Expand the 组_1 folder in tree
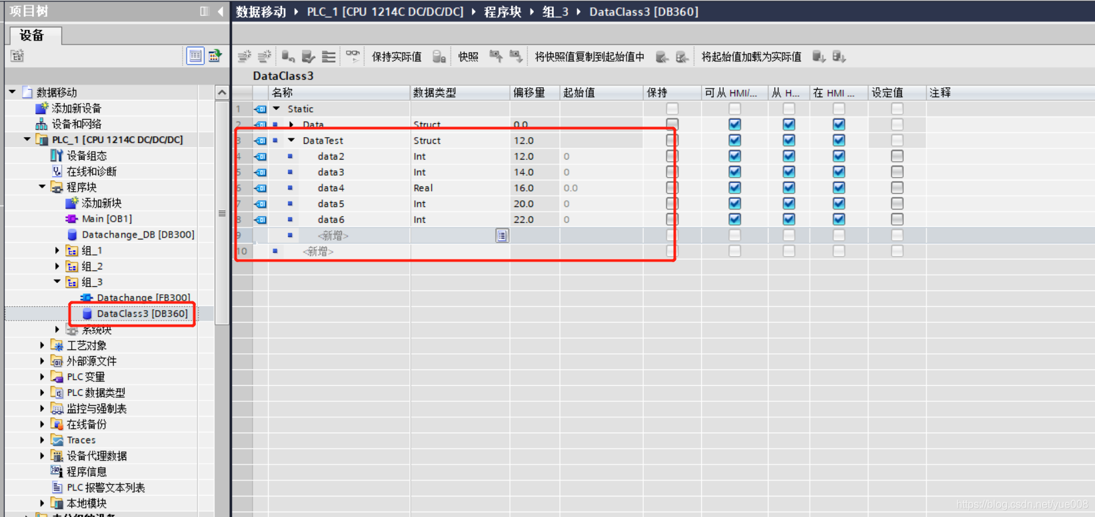This screenshot has width=1095, height=517. point(57,251)
